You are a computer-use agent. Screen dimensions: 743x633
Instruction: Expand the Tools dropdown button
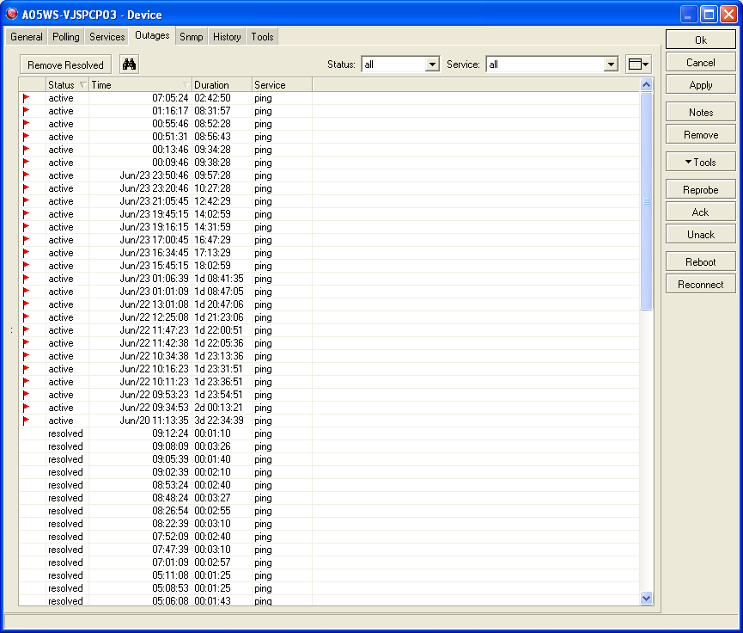pyautogui.click(x=700, y=163)
